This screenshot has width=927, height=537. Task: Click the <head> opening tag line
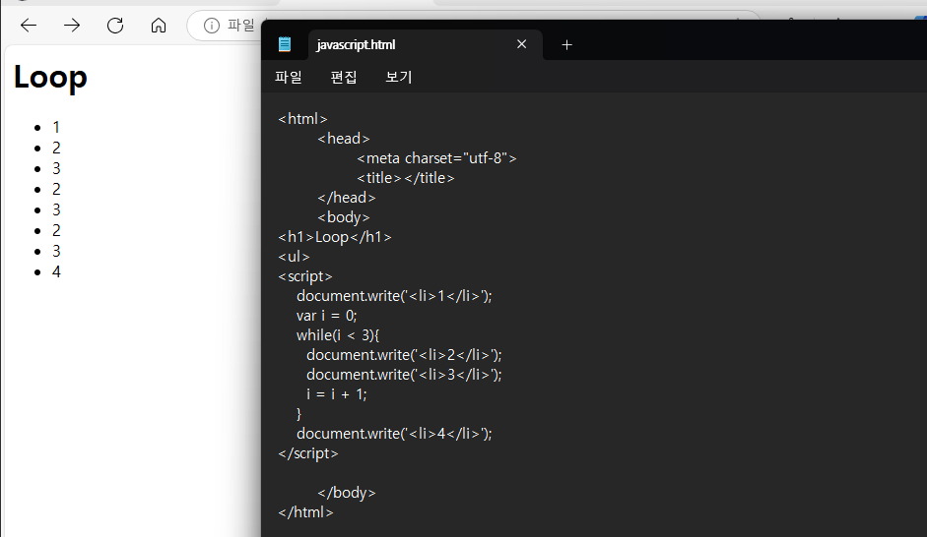click(x=344, y=139)
